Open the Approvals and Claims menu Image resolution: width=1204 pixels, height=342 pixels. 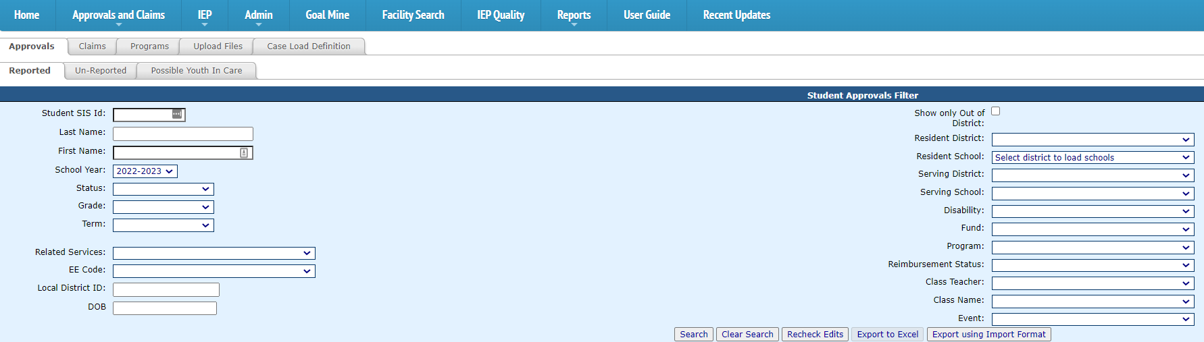point(118,15)
